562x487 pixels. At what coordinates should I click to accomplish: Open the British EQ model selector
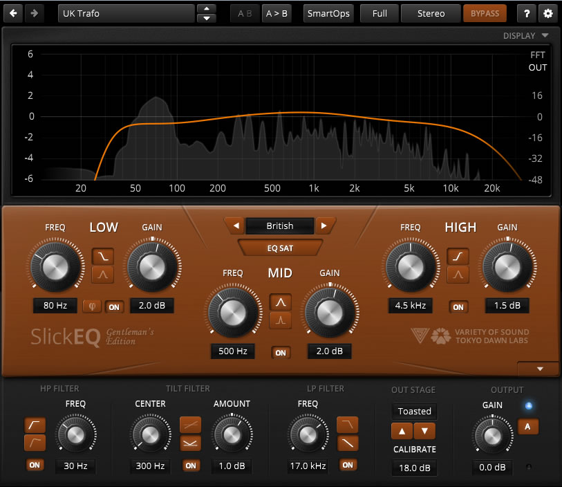[280, 226]
